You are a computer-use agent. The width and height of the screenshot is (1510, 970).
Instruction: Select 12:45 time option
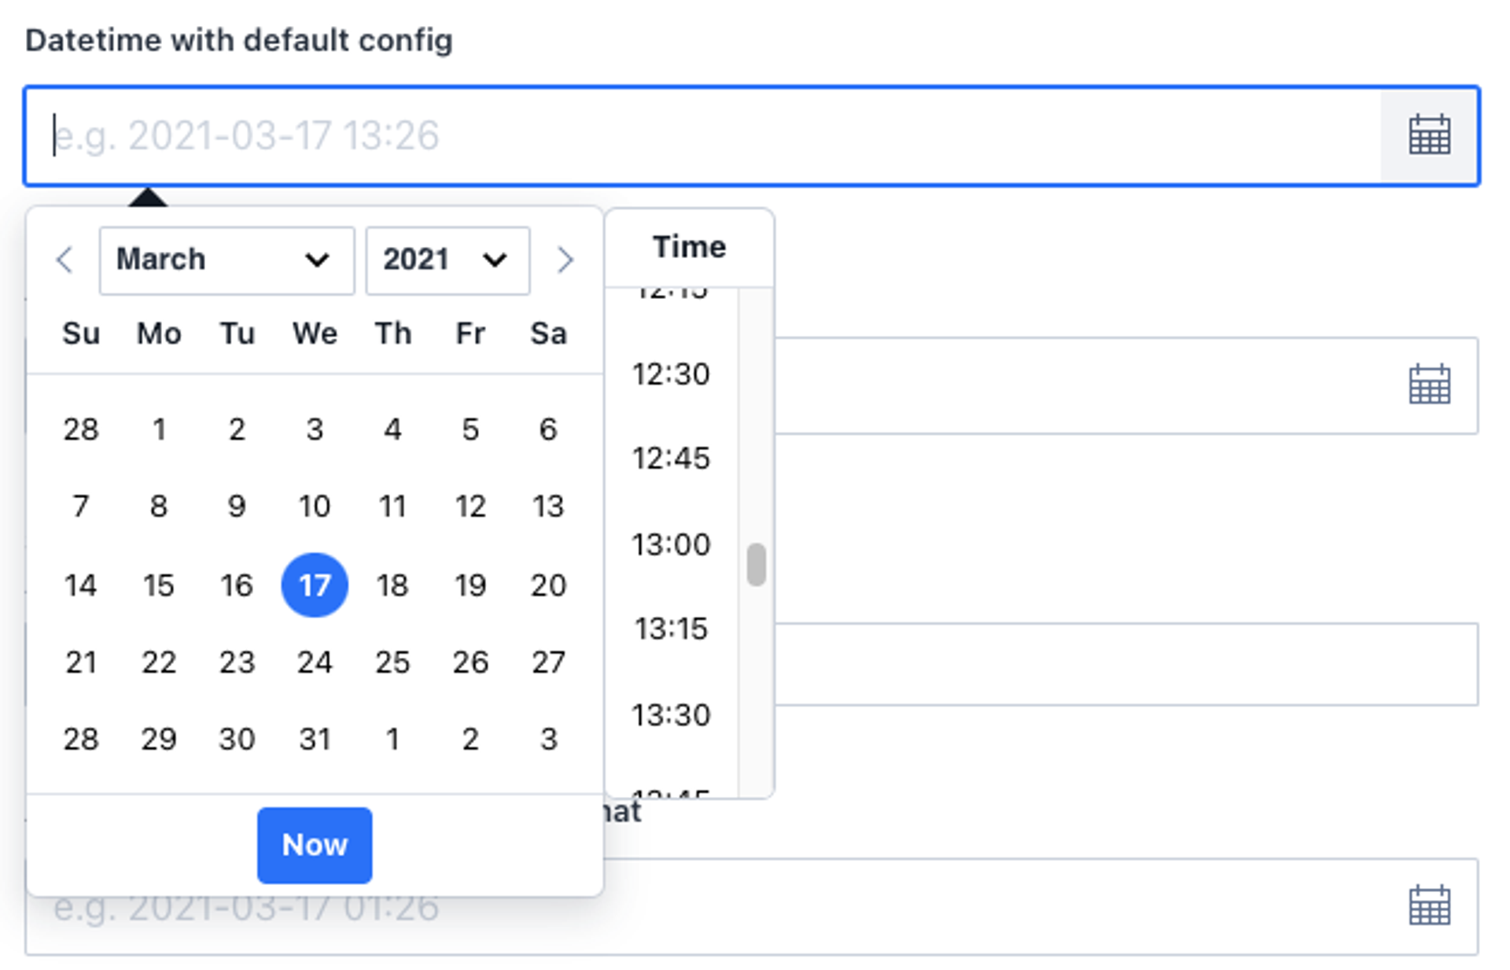(671, 459)
